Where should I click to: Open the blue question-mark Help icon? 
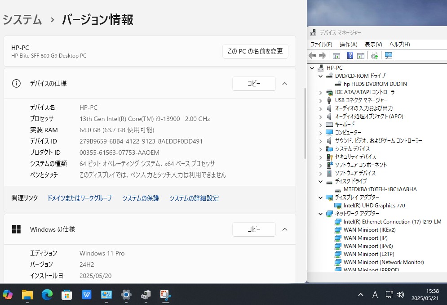click(350, 55)
